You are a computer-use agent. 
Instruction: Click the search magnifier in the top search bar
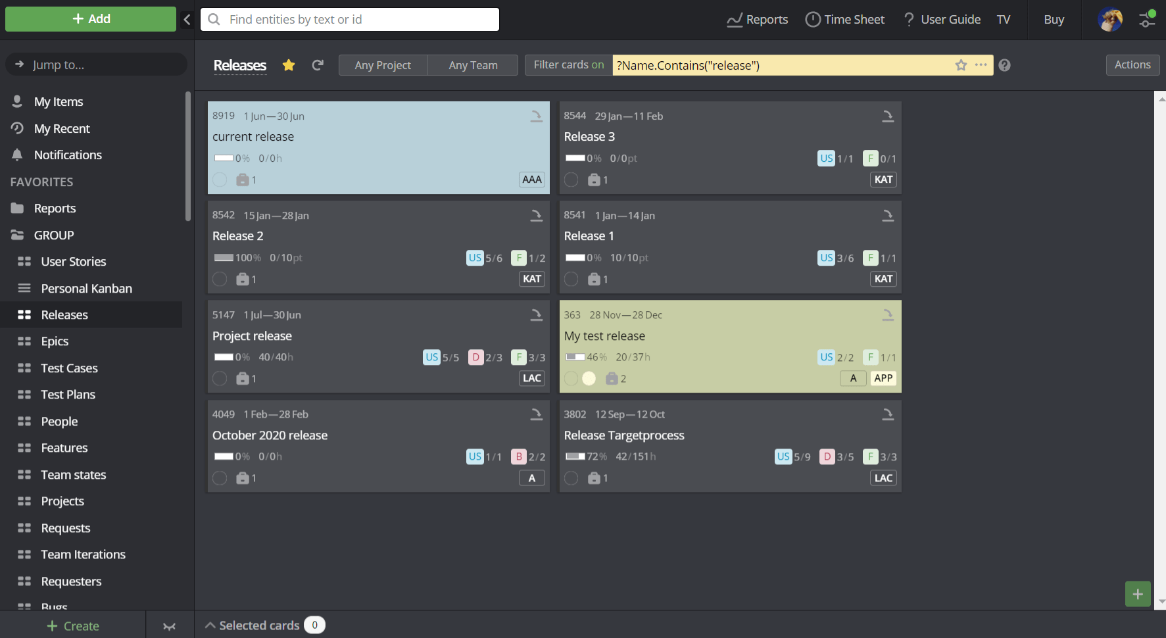click(213, 19)
